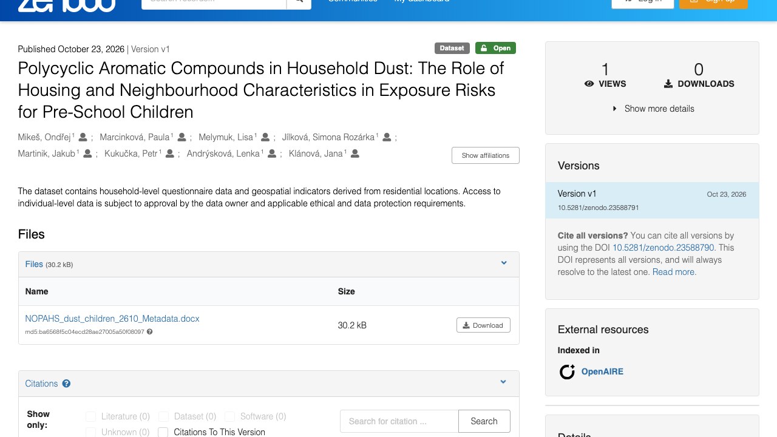Click the Citations help question-mark icon
Image resolution: width=777 pixels, height=437 pixels.
(66, 384)
